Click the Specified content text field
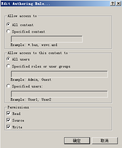Image resolution: width=122 pixels, height=148 pixels. pyautogui.click(x=47, y=39)
